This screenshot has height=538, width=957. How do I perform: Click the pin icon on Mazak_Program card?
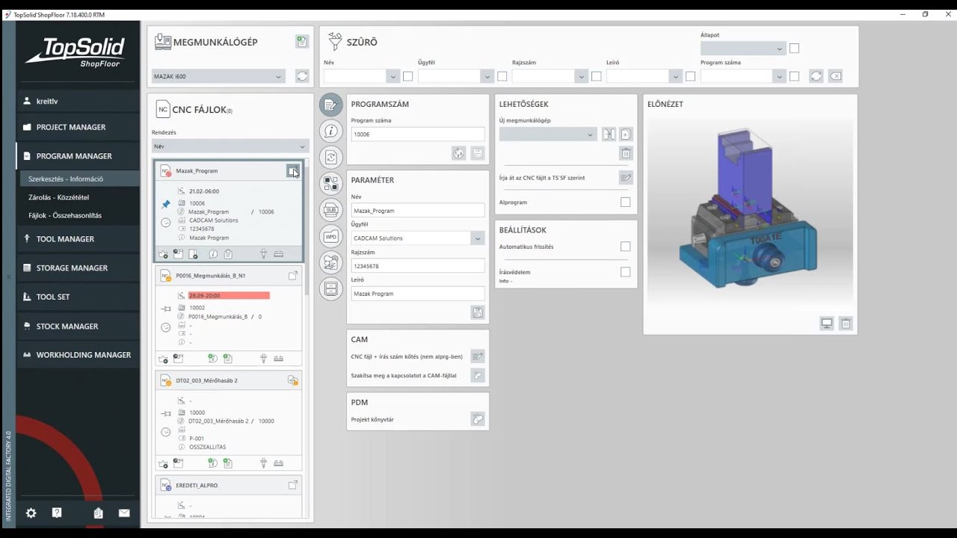tap(166, 204)
